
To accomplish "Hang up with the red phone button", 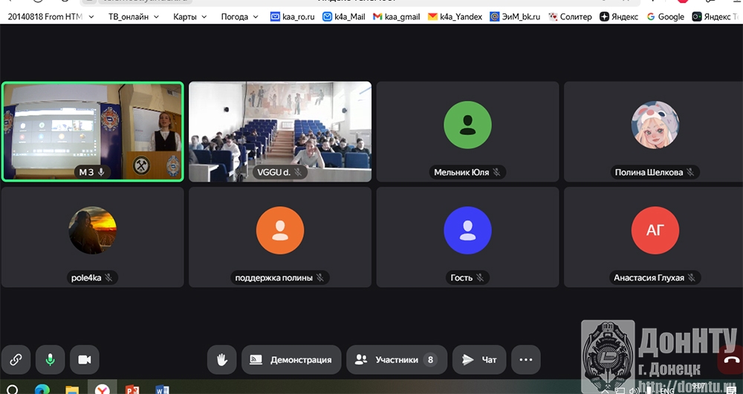I will click(731, 360).
